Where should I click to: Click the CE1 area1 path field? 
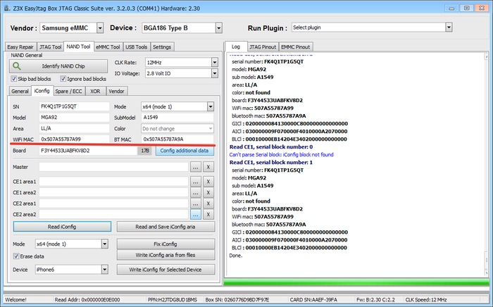[x=113, y=182]
